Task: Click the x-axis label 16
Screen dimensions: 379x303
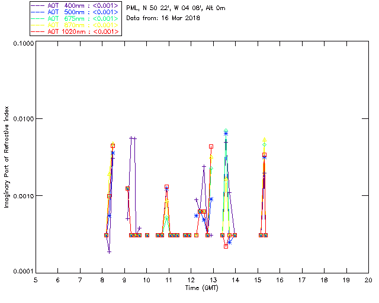Action: point(280,280)
